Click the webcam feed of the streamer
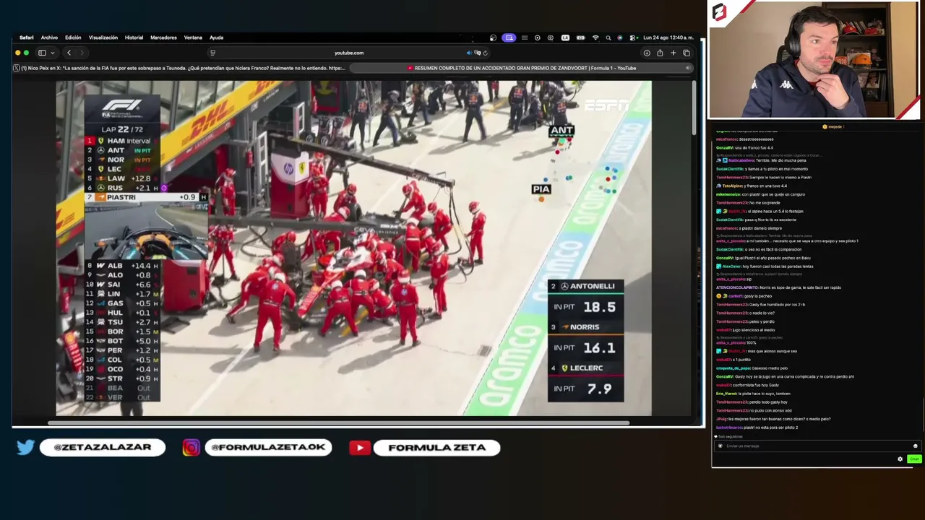Screen dimensions: 925x520 click(x=813, y=60)
